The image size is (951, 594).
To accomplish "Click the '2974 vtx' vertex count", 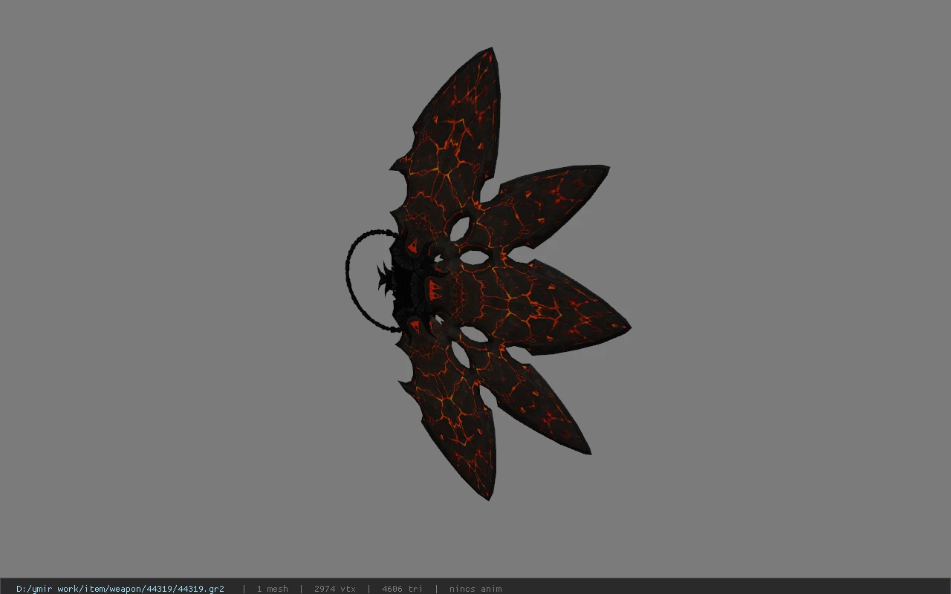I will tap(335, 589).
